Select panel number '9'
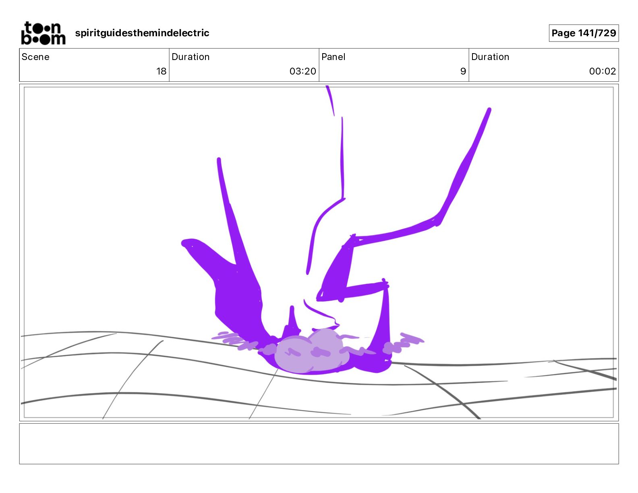The image size is (638, 493). pos(463,71)
